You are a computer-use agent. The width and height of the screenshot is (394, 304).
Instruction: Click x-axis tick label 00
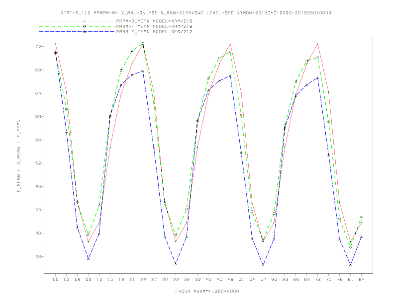[x=56, y=279]
